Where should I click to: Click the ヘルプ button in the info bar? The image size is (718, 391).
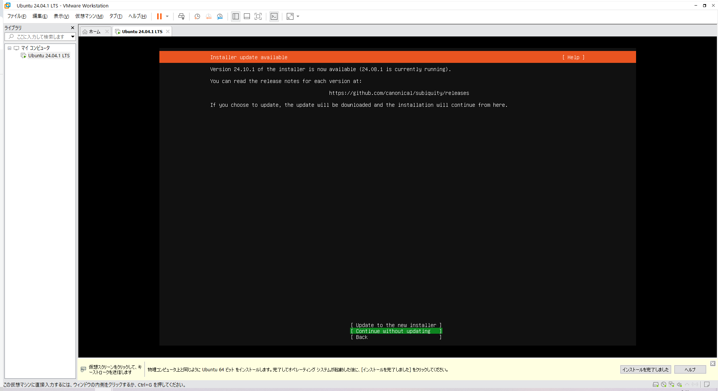[x=690, y=369]
